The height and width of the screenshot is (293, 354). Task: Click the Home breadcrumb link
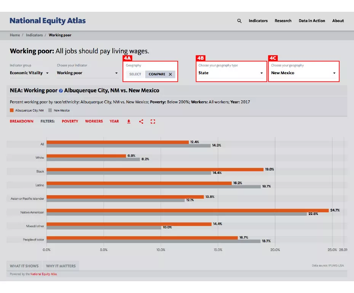tap(14, 35)
